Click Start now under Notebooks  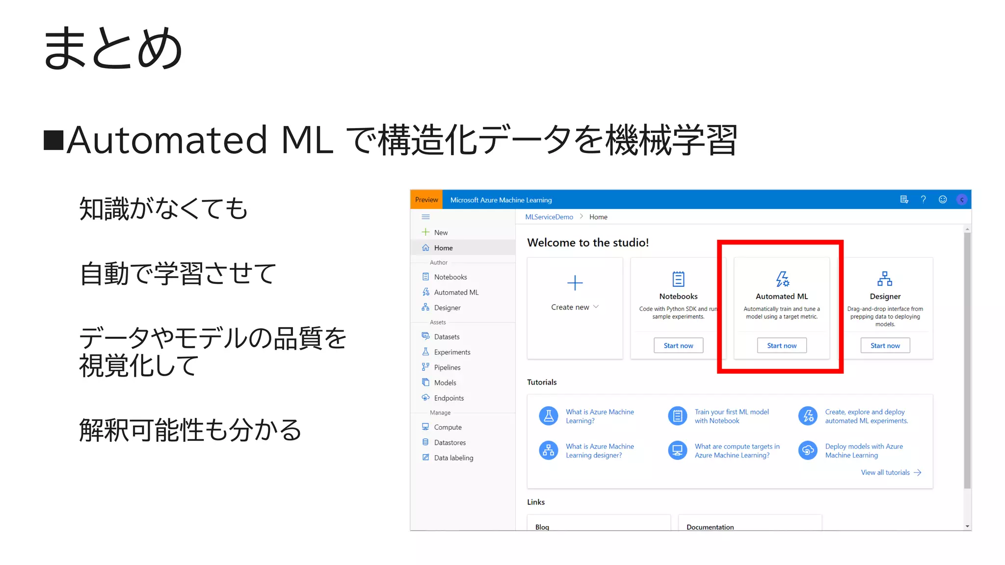(x=678, y=345)
